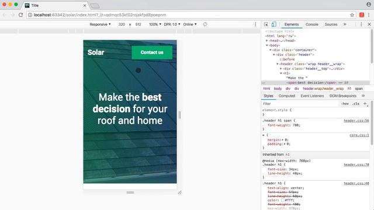Add a new style rule plus icon

(365, 104)
